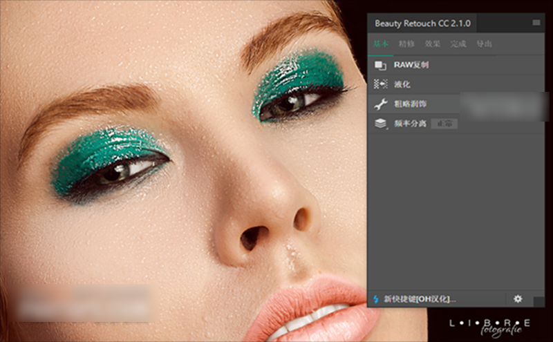Go to the 完成 tab
Image resolution: width=553 pixels, height=342 pixels.
[x=458, y=44]
